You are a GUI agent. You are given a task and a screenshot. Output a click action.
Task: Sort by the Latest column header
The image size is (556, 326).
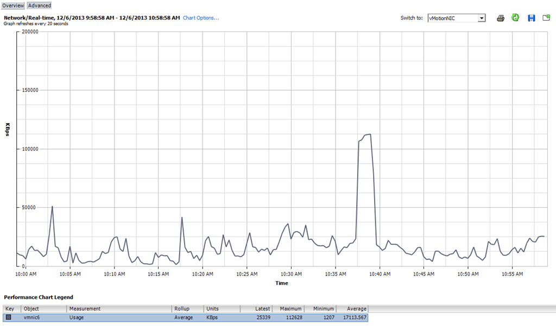coord(256,309)
